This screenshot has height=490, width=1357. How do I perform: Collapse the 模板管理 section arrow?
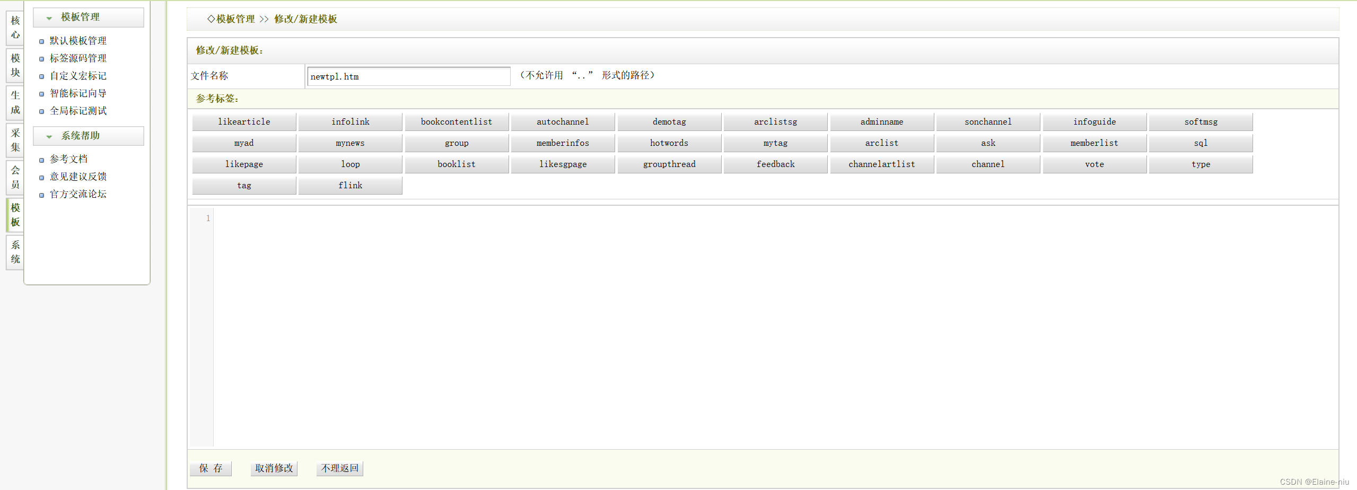[49, 18]
